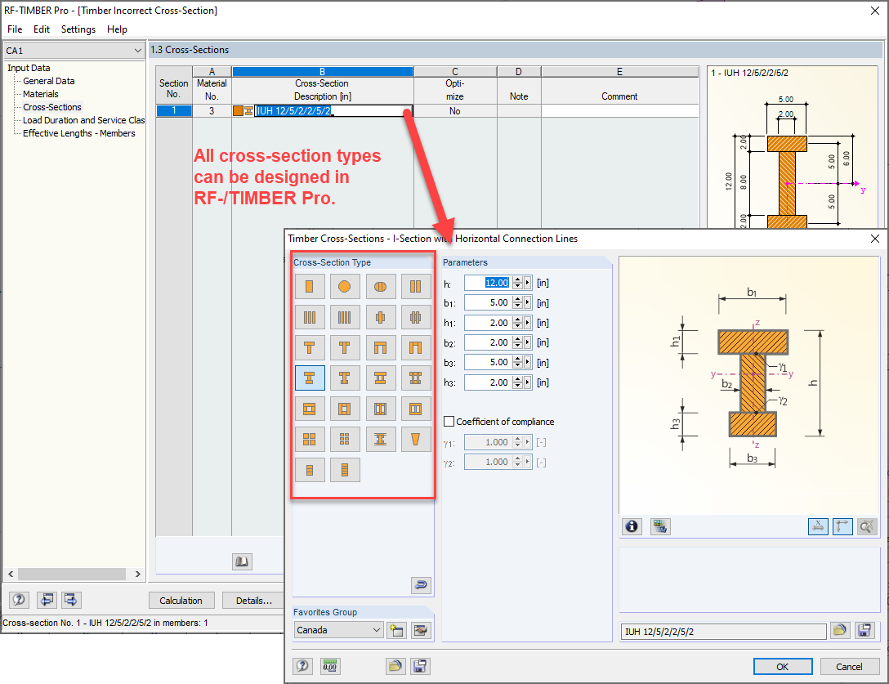Choose the split-circle section type

click(x=381, y=286)
